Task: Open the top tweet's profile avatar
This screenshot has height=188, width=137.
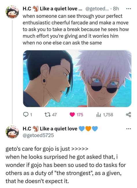Action: tap(12, 12)
